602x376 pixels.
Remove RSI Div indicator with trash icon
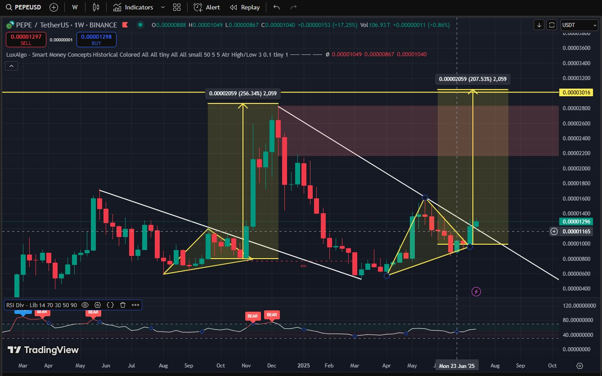point(123,305)
